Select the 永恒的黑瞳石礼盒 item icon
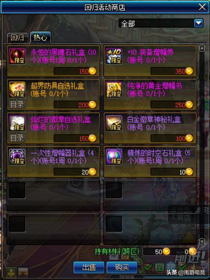Image resolution: width=210 pixels, height=280 pixels. tap(17, 56)
